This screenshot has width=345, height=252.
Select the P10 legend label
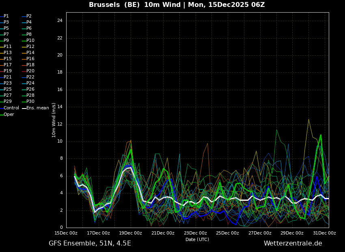(x=30, y=41)
